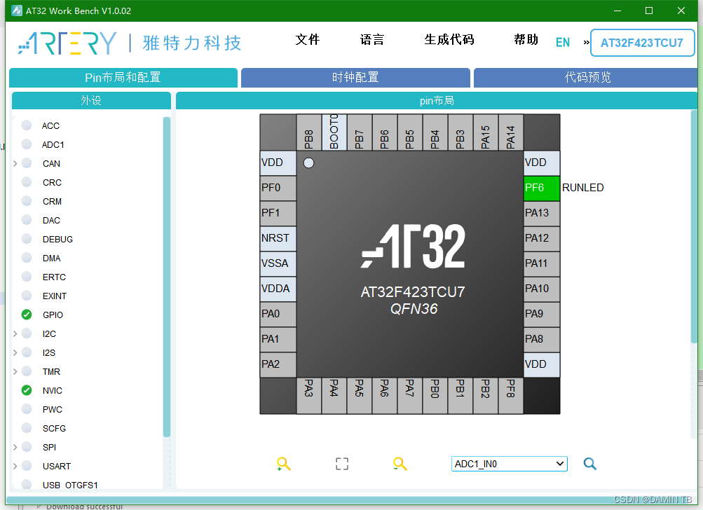Open the ADC1_IN0 pin search dropdown

[510, 464]
